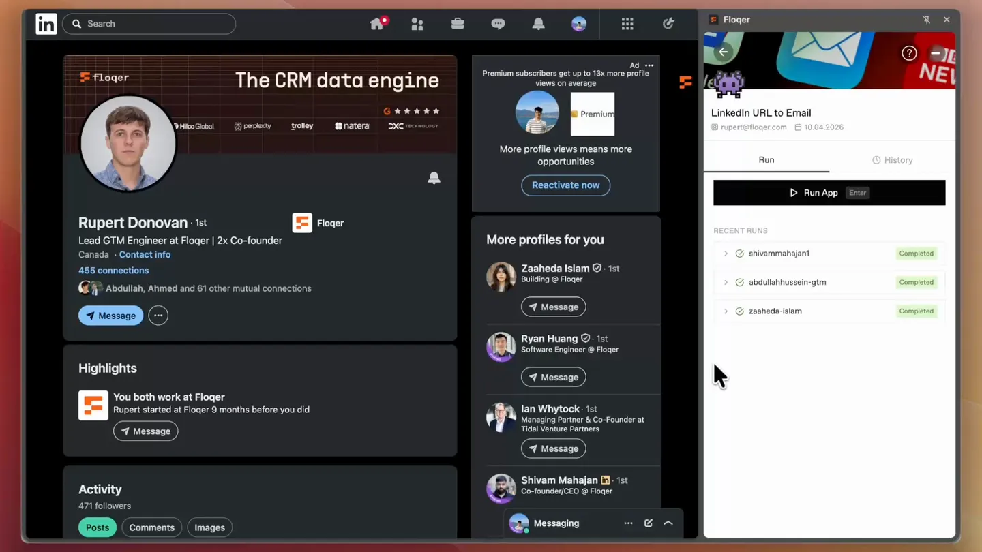Open mutual connections Abdullah, Ahmed link
Viewport: 982px width, 552px height.
[x=209, y=288]
